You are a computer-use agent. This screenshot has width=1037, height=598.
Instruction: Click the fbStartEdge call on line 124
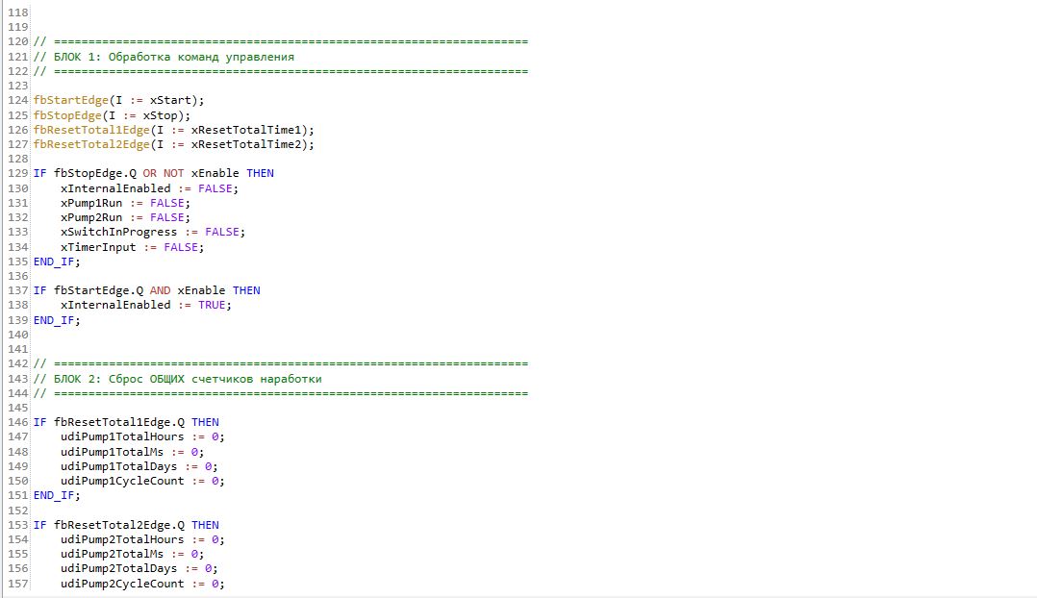point(70,100)
